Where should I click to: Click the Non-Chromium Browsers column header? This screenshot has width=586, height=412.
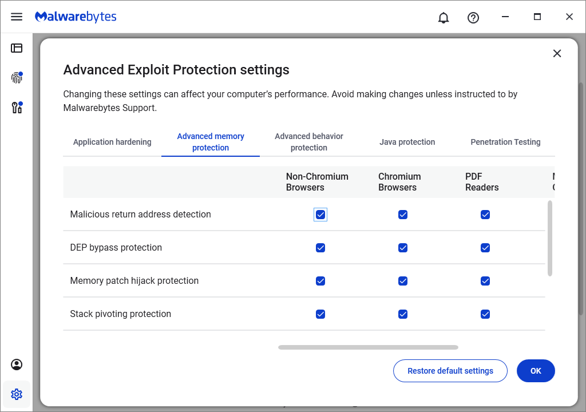tap(317, 182)
